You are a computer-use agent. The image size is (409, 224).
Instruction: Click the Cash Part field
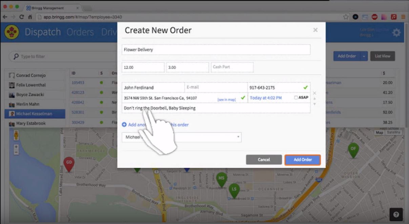click(x=232, y=67)
